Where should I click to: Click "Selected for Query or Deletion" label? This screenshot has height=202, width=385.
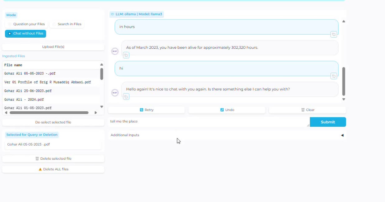coord(32,135)
